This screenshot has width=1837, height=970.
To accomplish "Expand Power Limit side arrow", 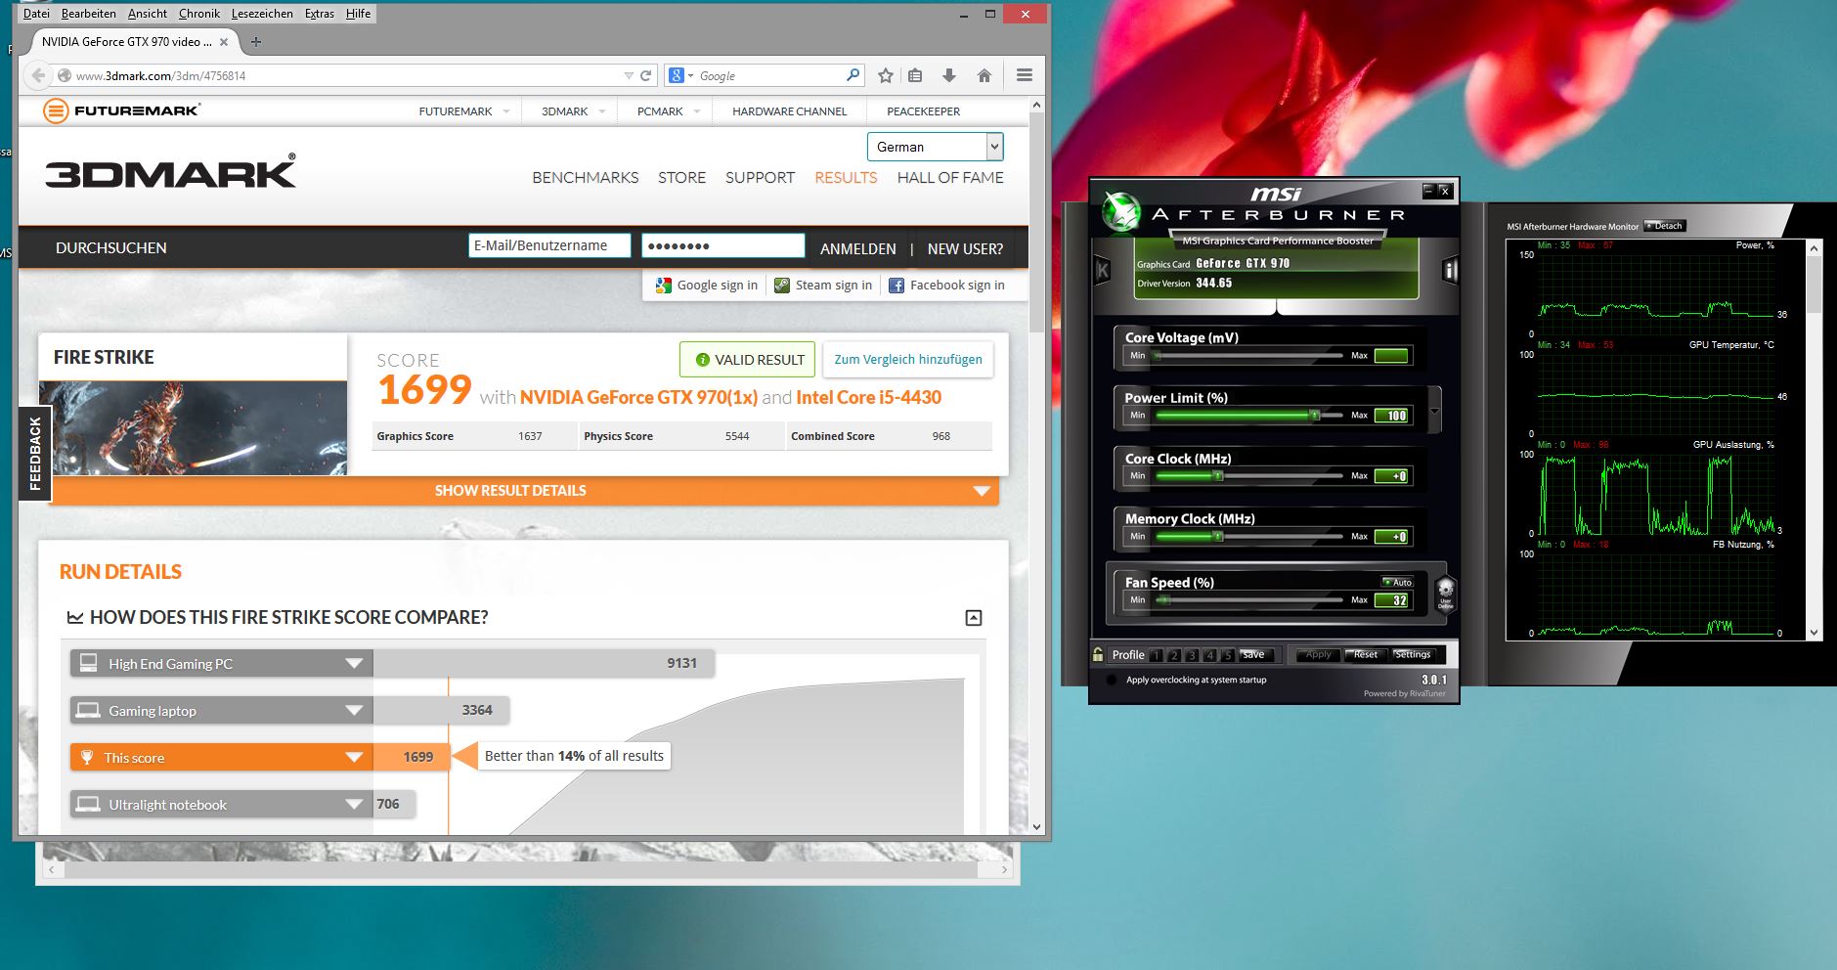I will [1434, 411].
